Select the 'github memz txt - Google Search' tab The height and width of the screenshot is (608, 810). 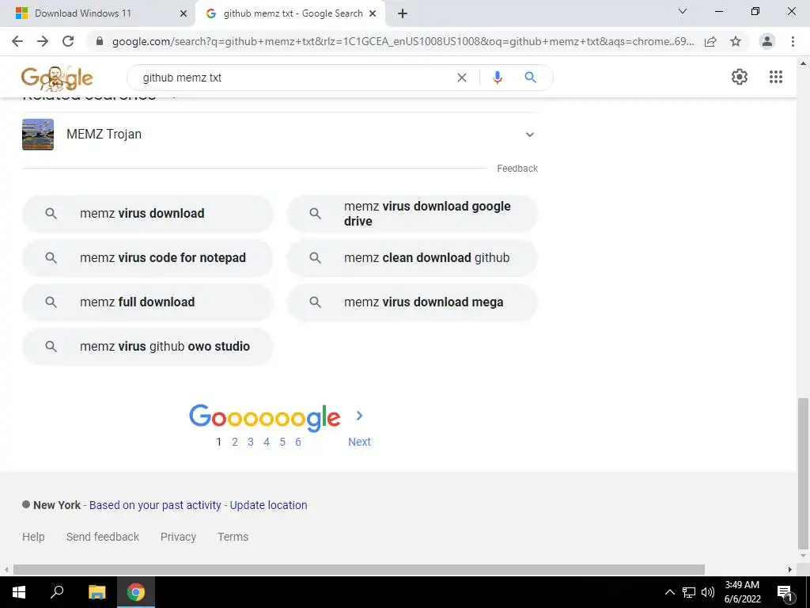click(290, 13)
